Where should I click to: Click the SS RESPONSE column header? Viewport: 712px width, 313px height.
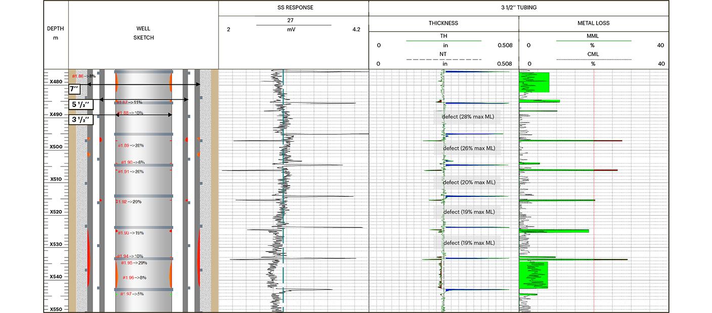(x=293, y=8)
